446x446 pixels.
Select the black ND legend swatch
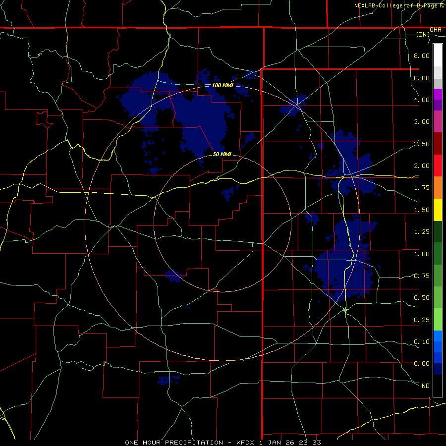438,386
